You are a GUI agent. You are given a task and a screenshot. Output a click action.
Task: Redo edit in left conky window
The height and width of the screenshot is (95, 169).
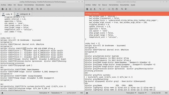tap(19, 9)
